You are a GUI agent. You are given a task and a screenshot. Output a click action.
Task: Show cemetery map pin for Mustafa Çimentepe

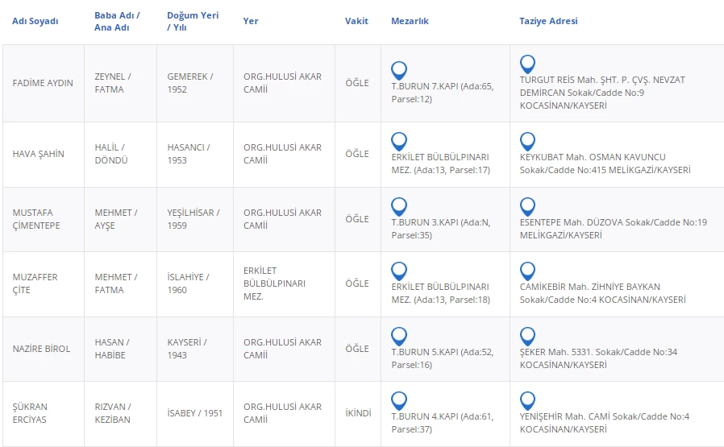click(399, 206)
